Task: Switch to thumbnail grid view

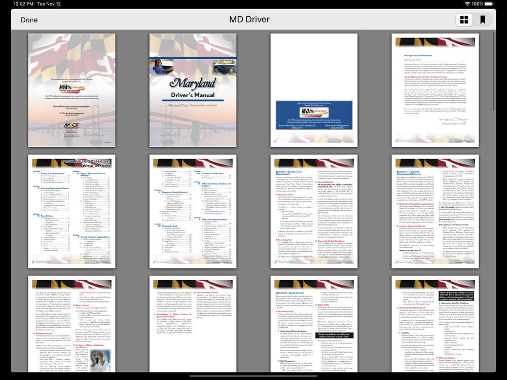Action: click(464, 20)
